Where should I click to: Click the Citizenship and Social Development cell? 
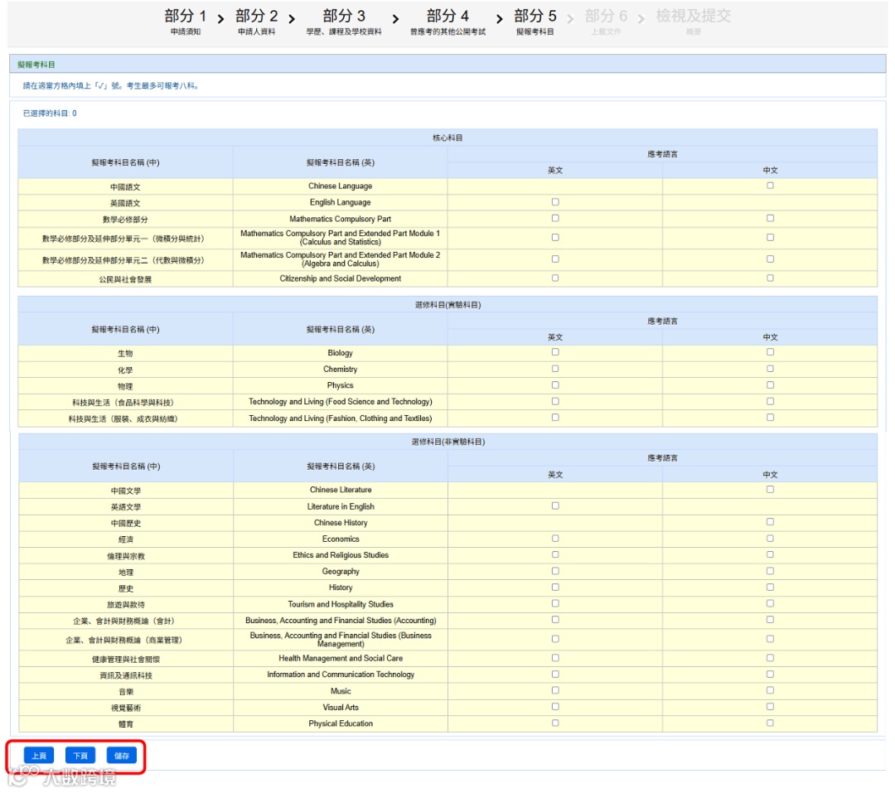[341, 278]
